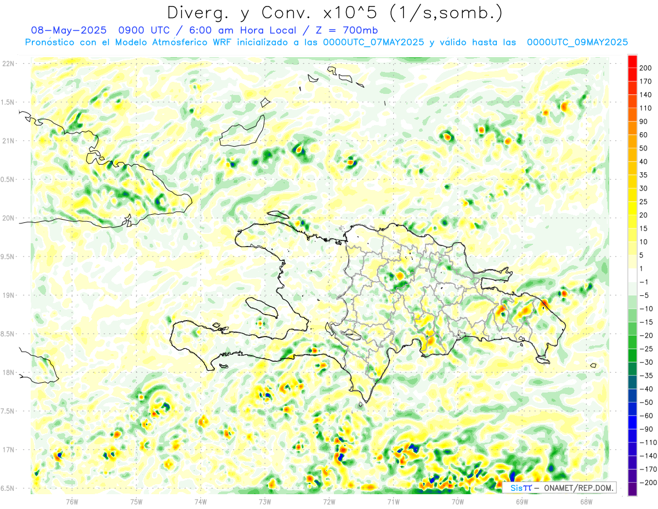Click the positive "50" colorbar label
658x509 pixels.
pyautogui.click(x=644, y=148)
